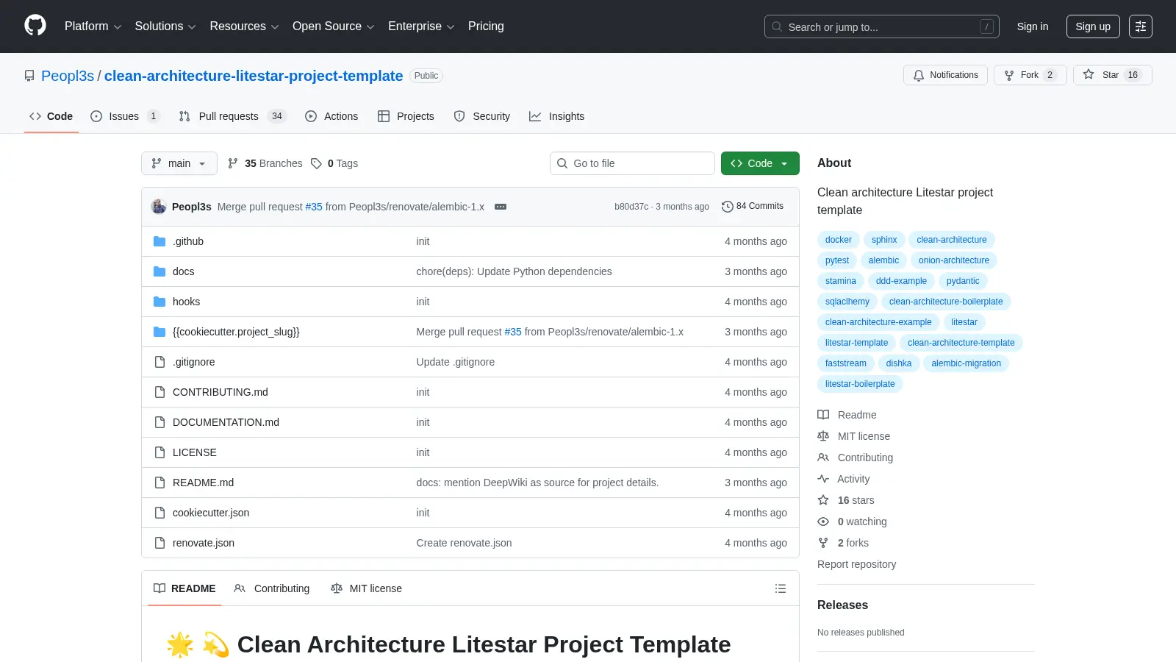Viewport: 1176px width, 662px height.
Task: Open the {{cookiecutter.project_slug}} folder
Action: pyautogui.click(x=236, y=332)
